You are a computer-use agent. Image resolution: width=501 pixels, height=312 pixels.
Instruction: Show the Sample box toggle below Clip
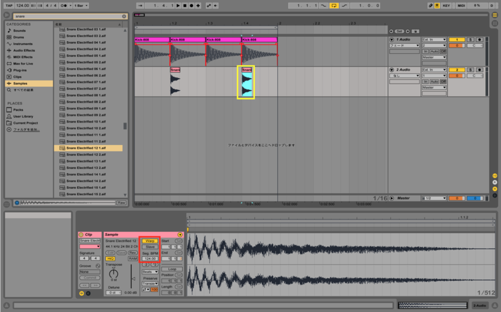pyautogui.click(x=82, y=293)
